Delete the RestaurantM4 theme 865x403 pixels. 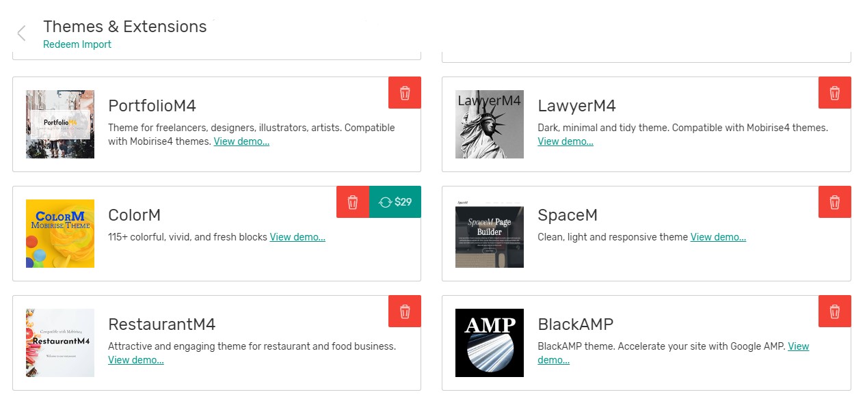[404, 311]
